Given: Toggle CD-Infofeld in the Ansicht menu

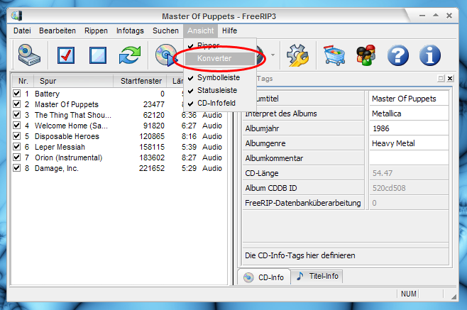Looking at the screenshot, I should [220, 103].
